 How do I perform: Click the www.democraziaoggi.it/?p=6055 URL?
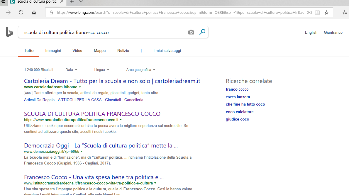pos(52,151)
